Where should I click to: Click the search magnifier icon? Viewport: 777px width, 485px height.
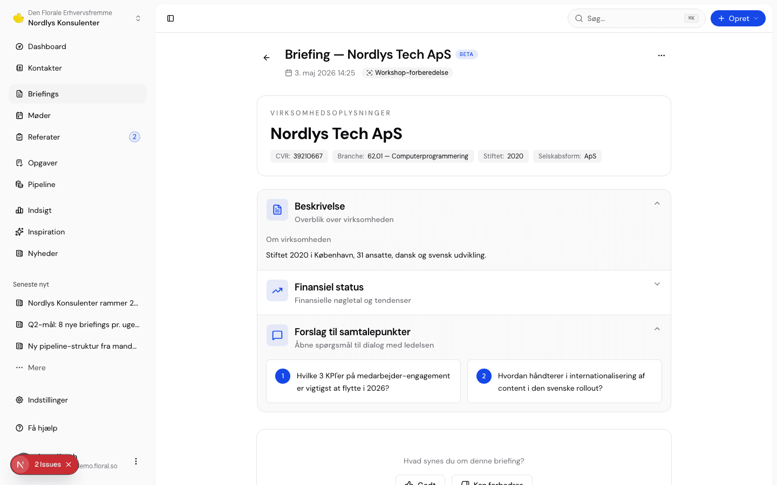click(x=579, y=18)
